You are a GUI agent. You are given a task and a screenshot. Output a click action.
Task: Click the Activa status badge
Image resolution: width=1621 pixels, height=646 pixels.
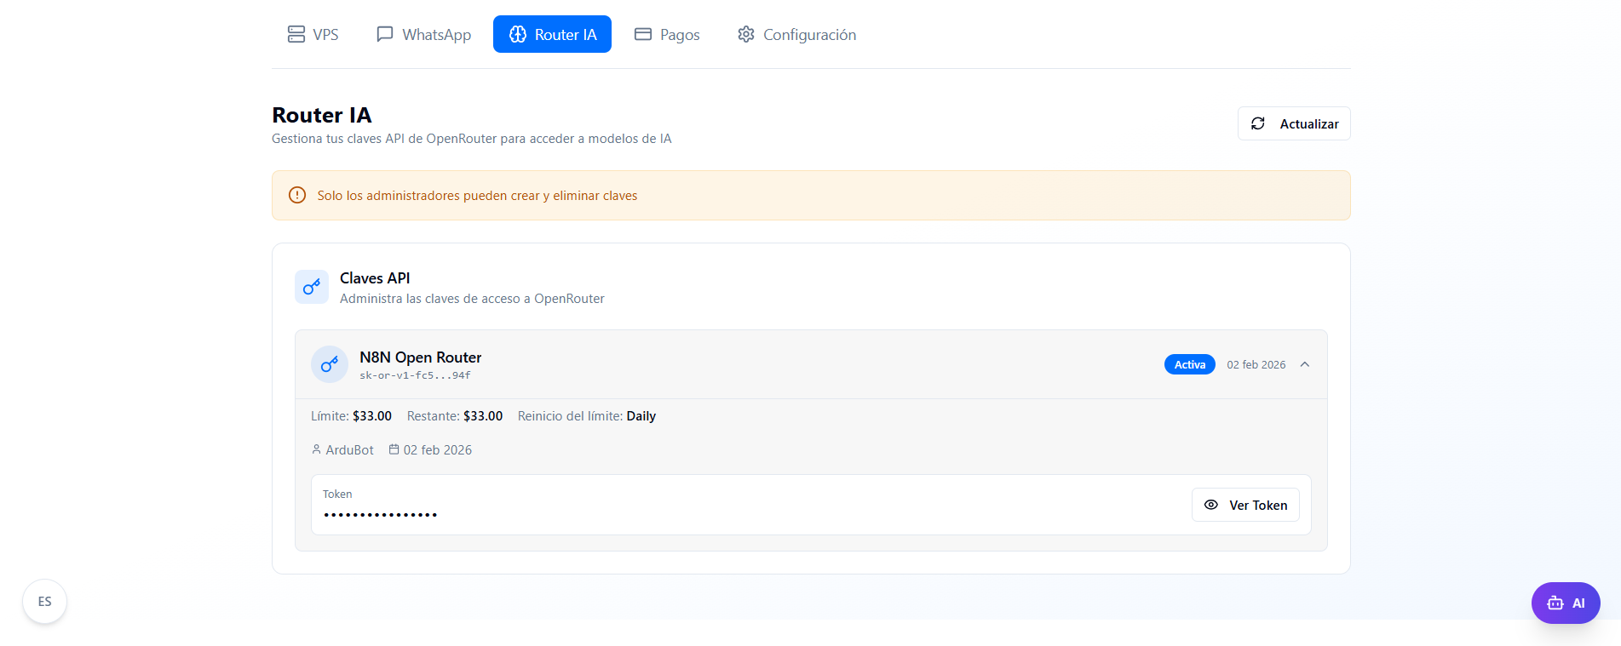pos(1190,364)
